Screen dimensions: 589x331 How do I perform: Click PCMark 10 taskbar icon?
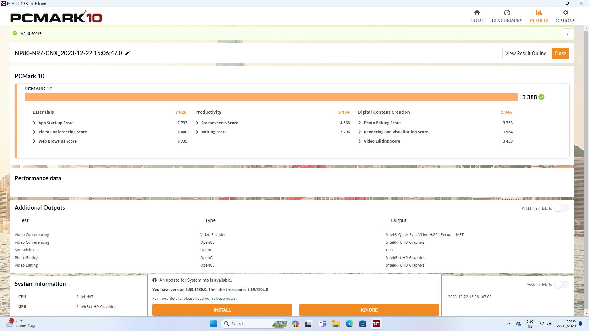376,324
